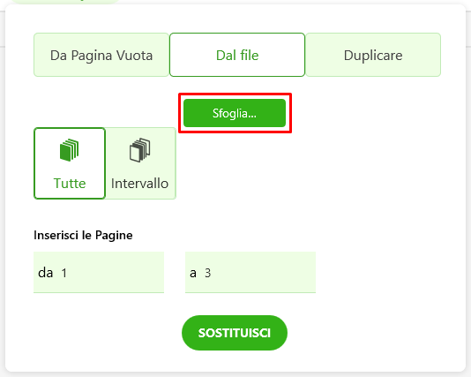Click the Inserisci le Pagine heading
The height and width of the screenshot is (377, 471).
83,235
